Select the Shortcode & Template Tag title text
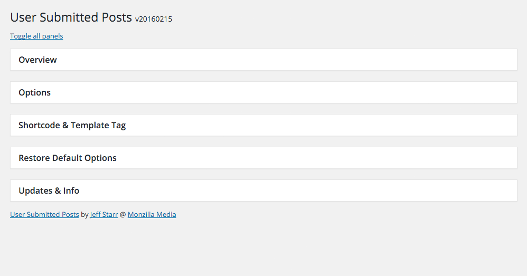 click(x=72, y=125)
